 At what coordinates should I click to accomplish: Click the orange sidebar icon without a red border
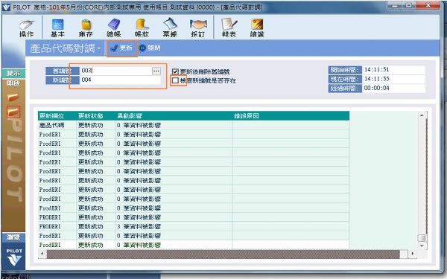coord(13,97)
